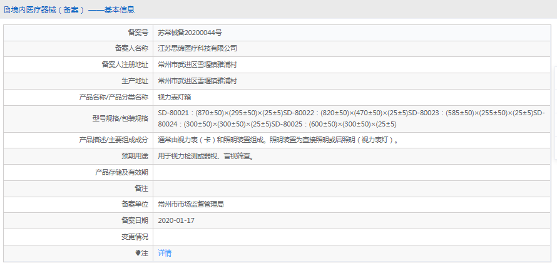
Task: Click the 备案人注册地址 value 常州市武进区雪堰镇雅浦村
Action: (x=197, y=64)
